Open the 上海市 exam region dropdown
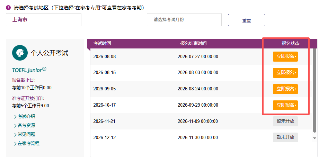 pos(44,20)
